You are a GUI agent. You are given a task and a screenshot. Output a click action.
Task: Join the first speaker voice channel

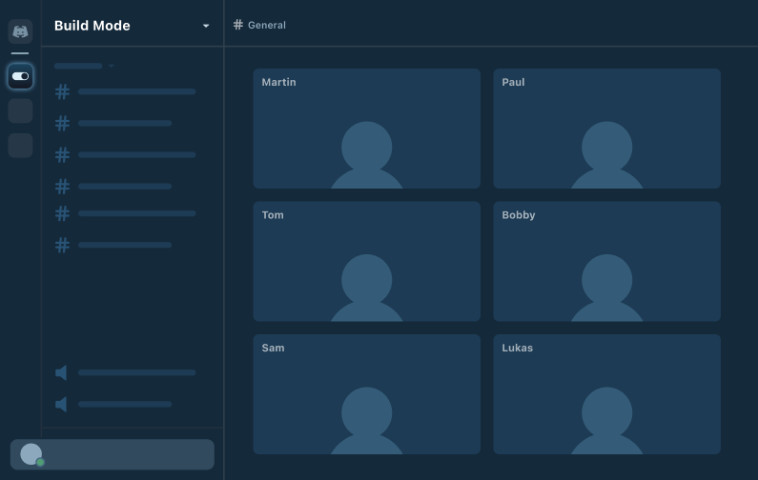point(125,372)
